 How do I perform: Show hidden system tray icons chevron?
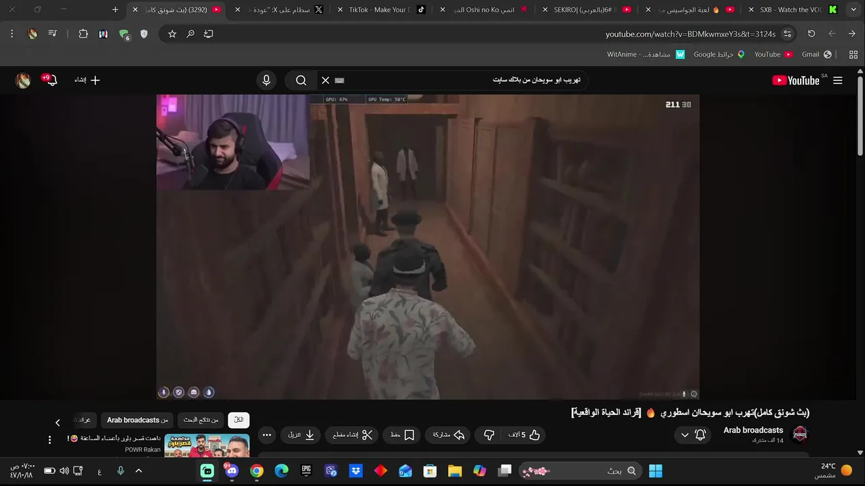click(139, 470)
